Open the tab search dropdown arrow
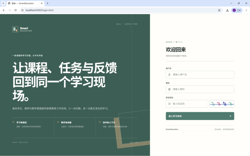 click(x=3, y=3)
